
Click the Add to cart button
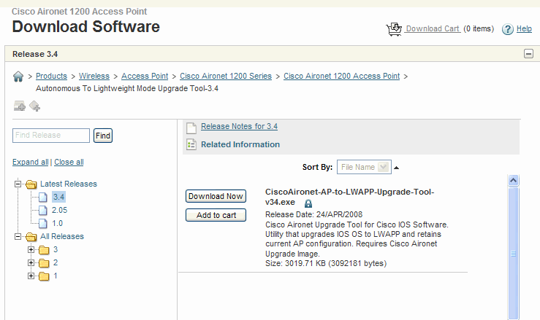click(x=216, y=215)
